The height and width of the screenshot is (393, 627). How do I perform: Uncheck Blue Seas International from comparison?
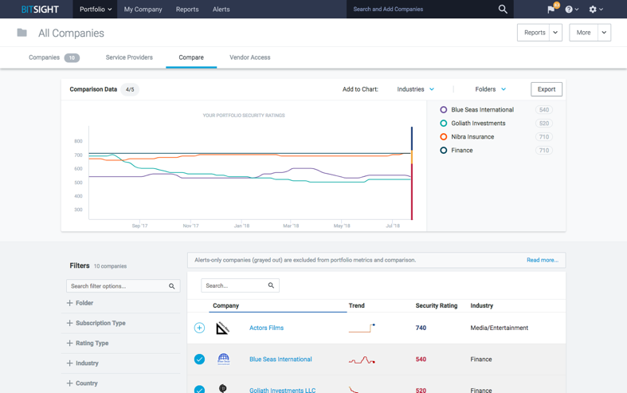(199, 360)
